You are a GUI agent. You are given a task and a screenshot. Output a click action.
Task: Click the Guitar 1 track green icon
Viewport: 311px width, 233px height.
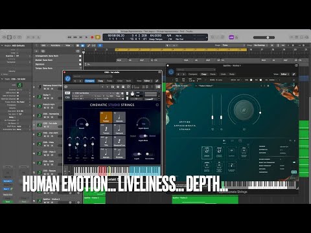pos(40,96)
